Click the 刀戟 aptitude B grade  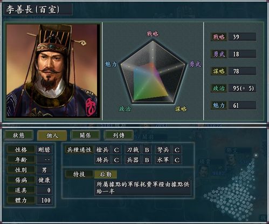pos(147,150)
